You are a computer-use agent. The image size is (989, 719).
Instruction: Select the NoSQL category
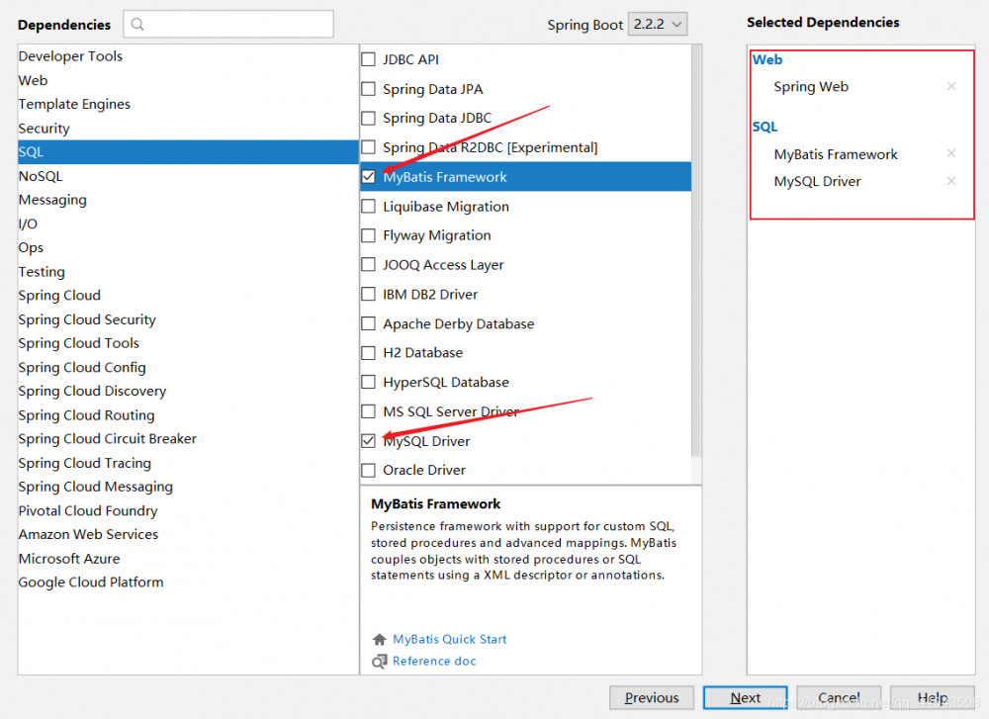pos(188,176)
